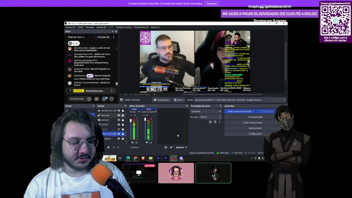Unlock the GALERA DO LIVE source

pyautogui.click(x=123, y=111)
